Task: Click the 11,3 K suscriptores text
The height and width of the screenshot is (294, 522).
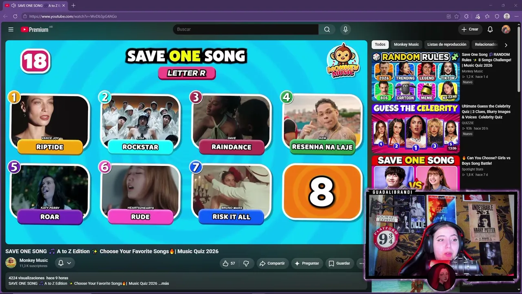Action: 33,266
